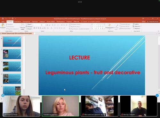Open the Change Case (Aa) menu
Screen dimensions: 160x118
click(48, 28)
